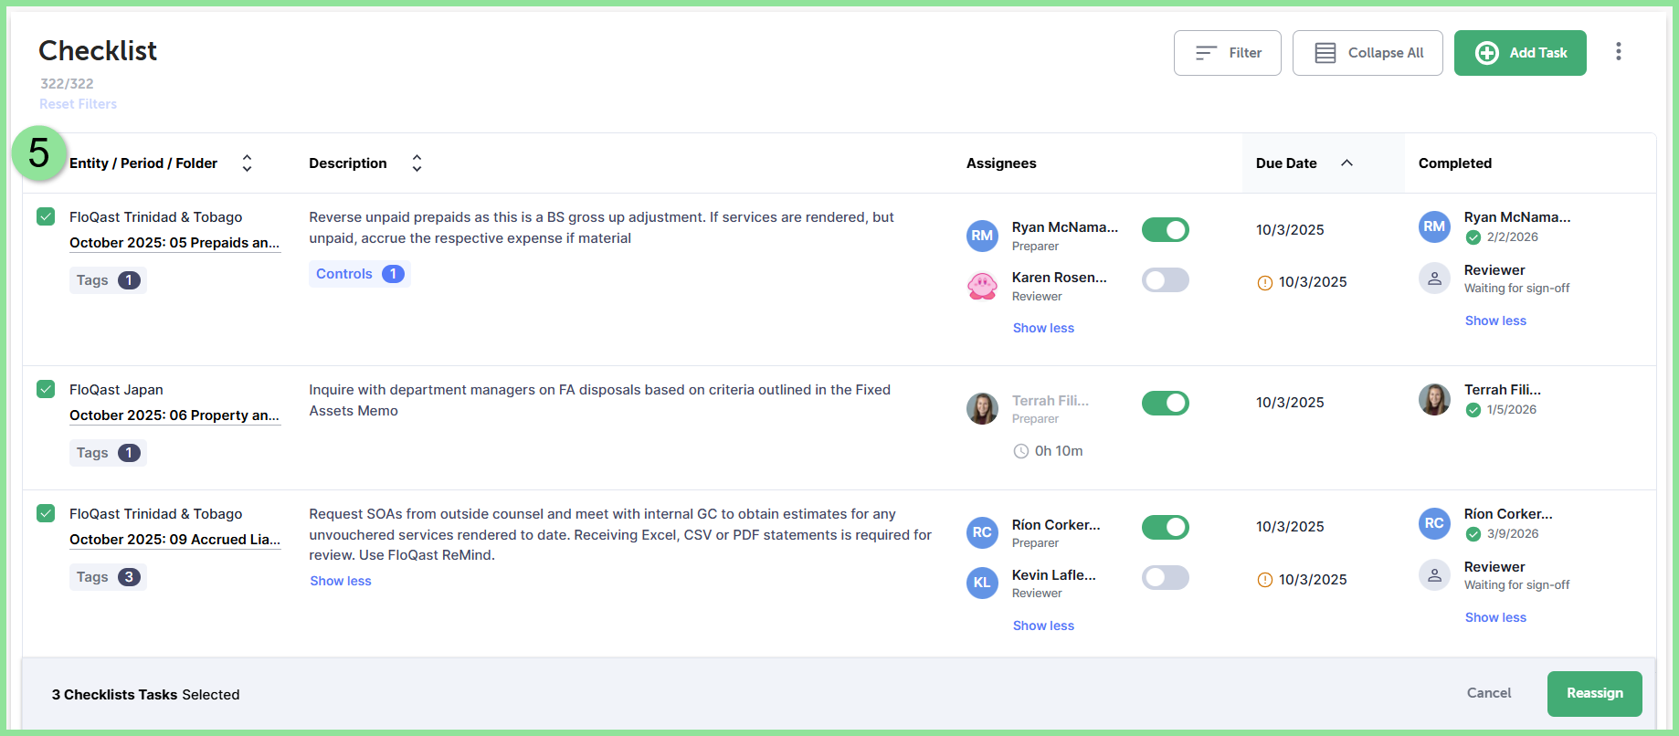
Task: Click the FA disposals task description
Action: [600, 400]
